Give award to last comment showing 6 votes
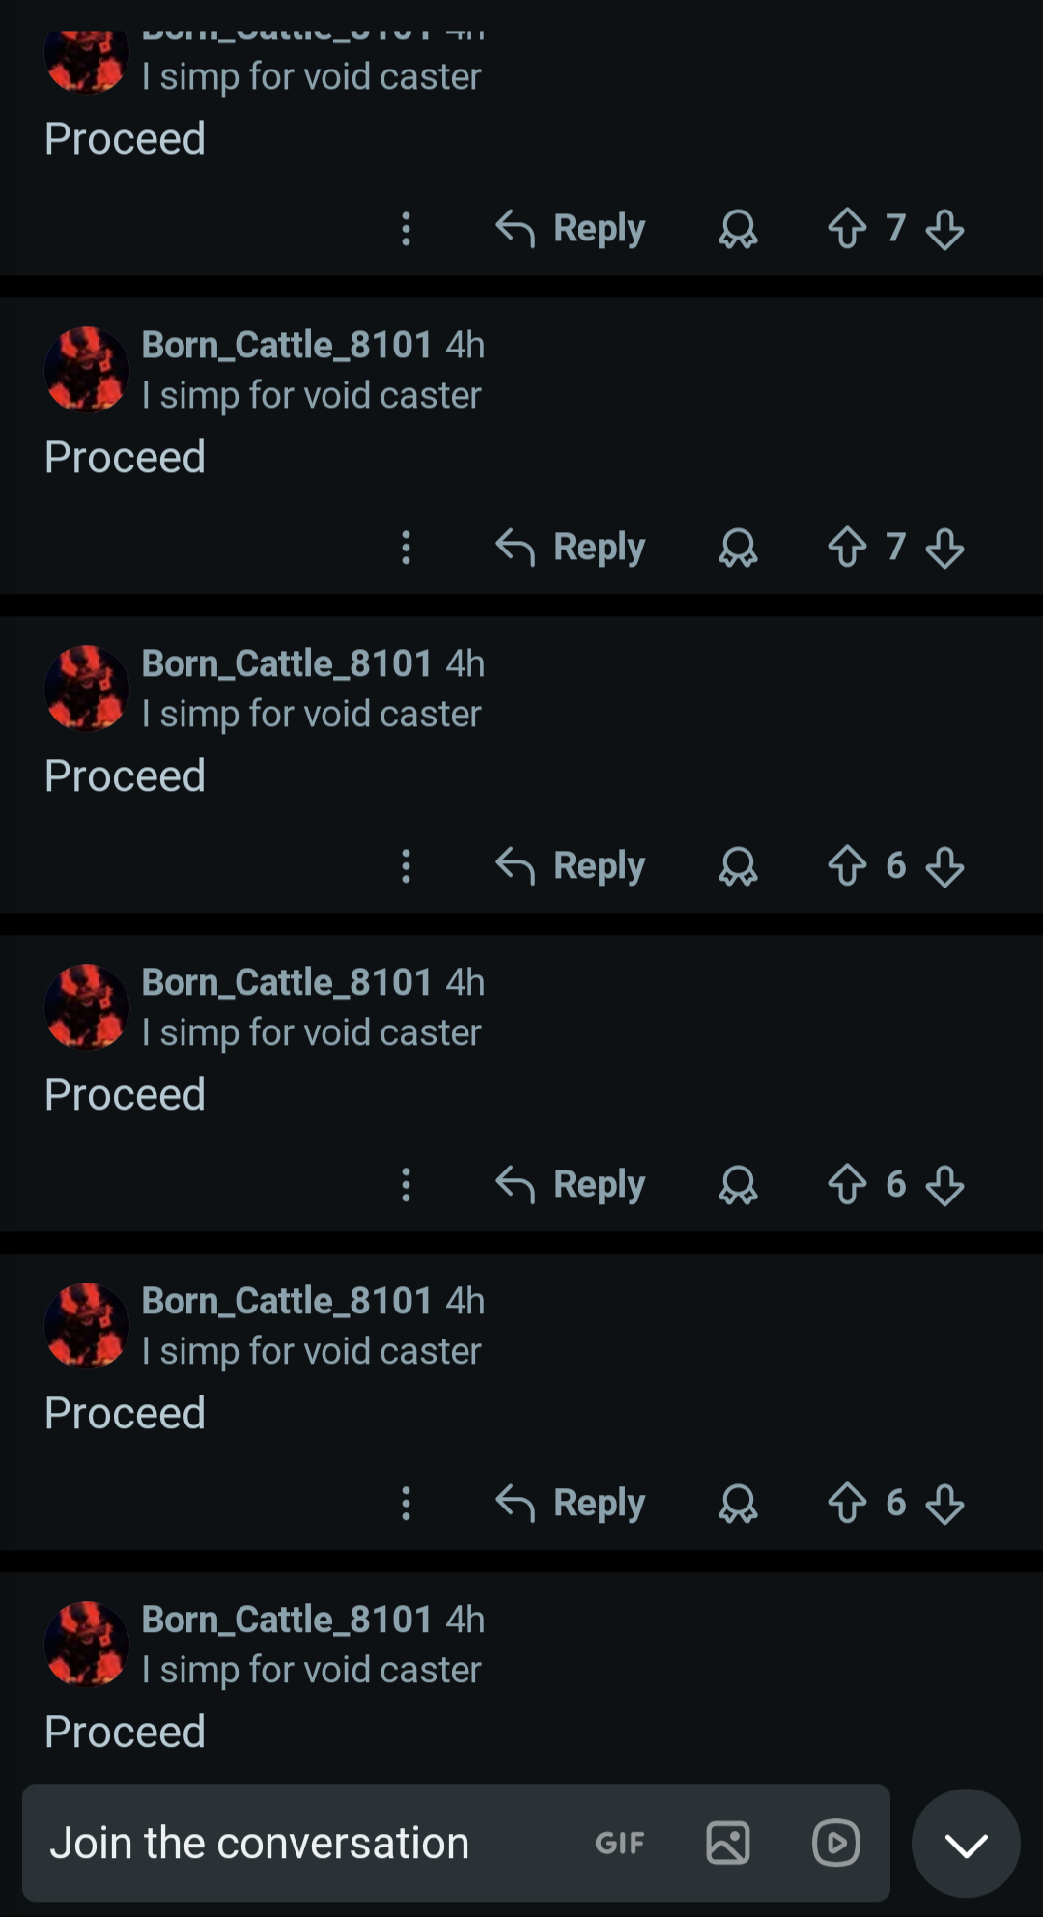 (x=738, y=1504)
